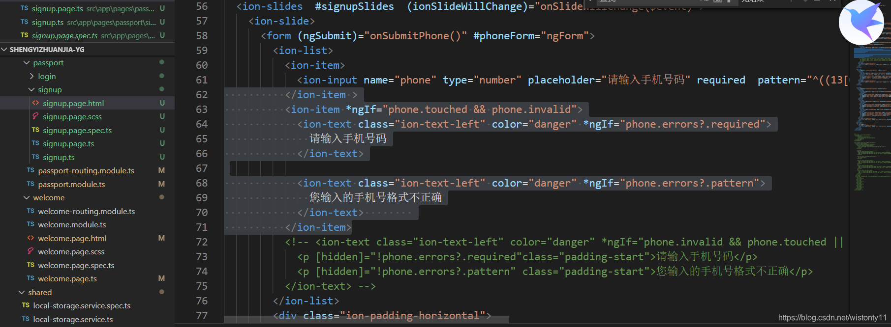Open signup.ts under signup folder

(87, 157)
